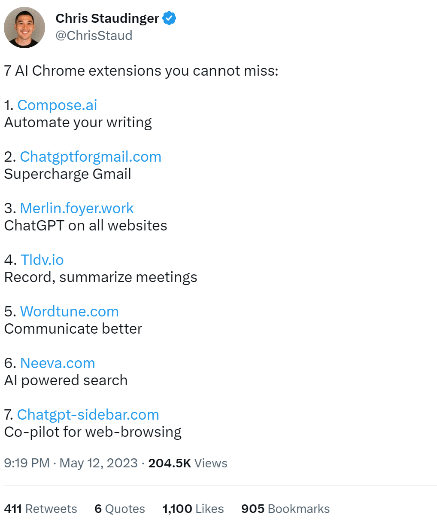Show the 6 Quotes list

(x=120, y=509)
